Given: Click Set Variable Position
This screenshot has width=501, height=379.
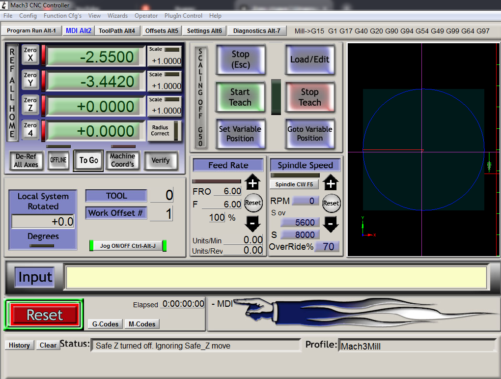Looking at the screenshot, I should click(241, 134).
